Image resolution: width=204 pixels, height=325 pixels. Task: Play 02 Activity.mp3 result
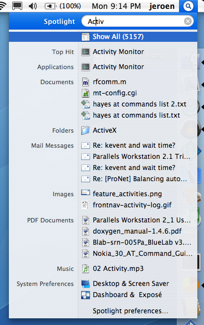(x=118, y=269)
